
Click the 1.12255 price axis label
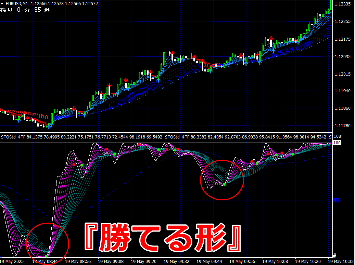(x=343, y=22)
